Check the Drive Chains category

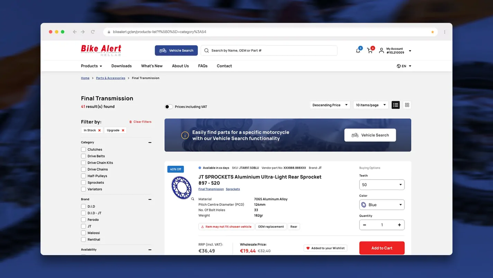point(83,169)
